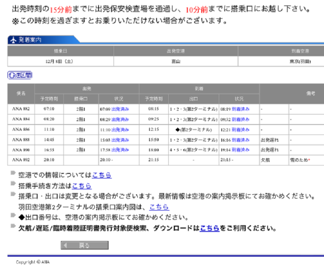Click exit 4・5・6(第2ターミナル) for ANA 890
This screenshot has height=267, width=324.
tap(194, 150)
